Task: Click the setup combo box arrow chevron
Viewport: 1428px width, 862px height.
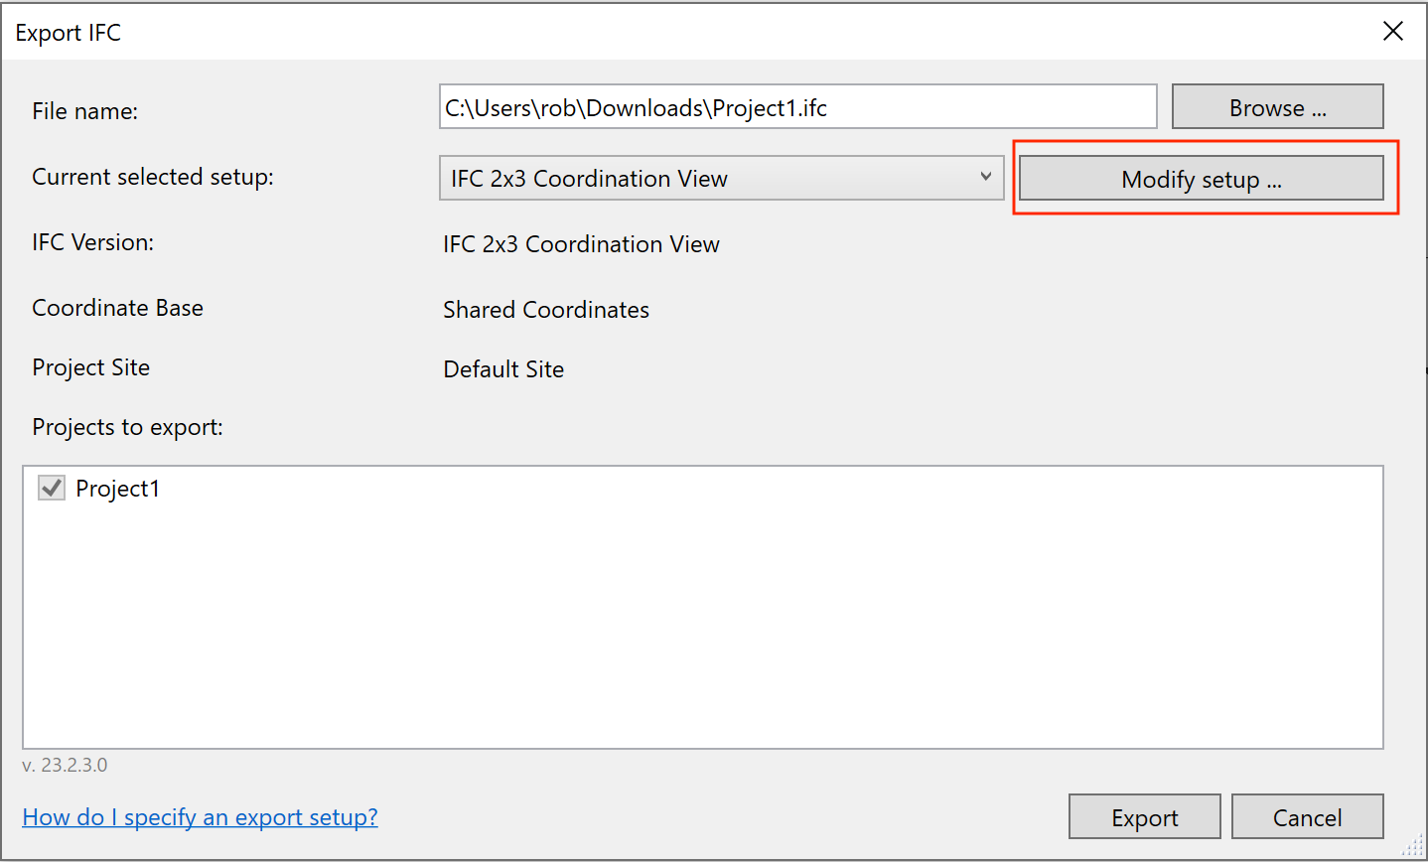Action: coord(985,177)
